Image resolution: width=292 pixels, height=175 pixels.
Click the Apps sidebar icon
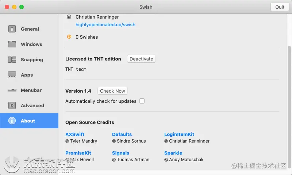12,75
